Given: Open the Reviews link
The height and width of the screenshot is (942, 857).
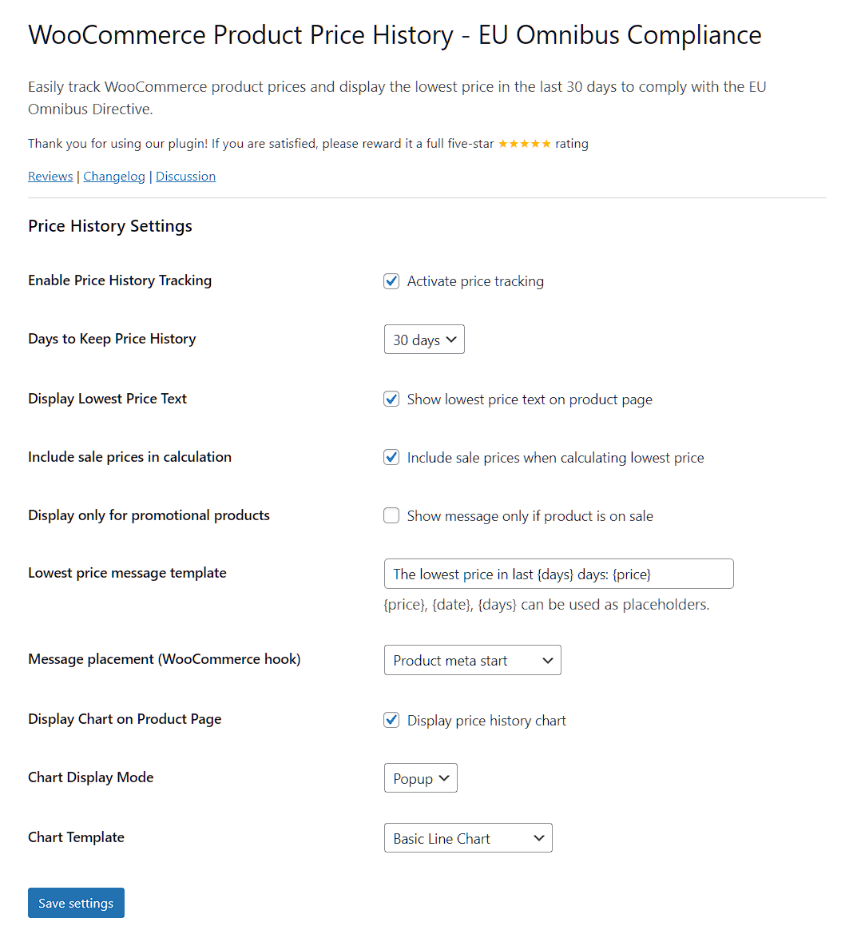Looking at the screenshot, I should pyautogui.click(x=50, y=177).
